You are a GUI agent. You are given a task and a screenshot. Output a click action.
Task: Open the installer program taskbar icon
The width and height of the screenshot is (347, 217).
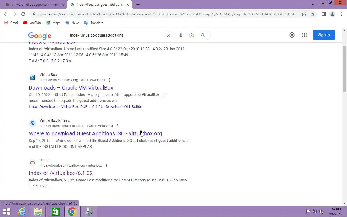click(x=89, y=212)
